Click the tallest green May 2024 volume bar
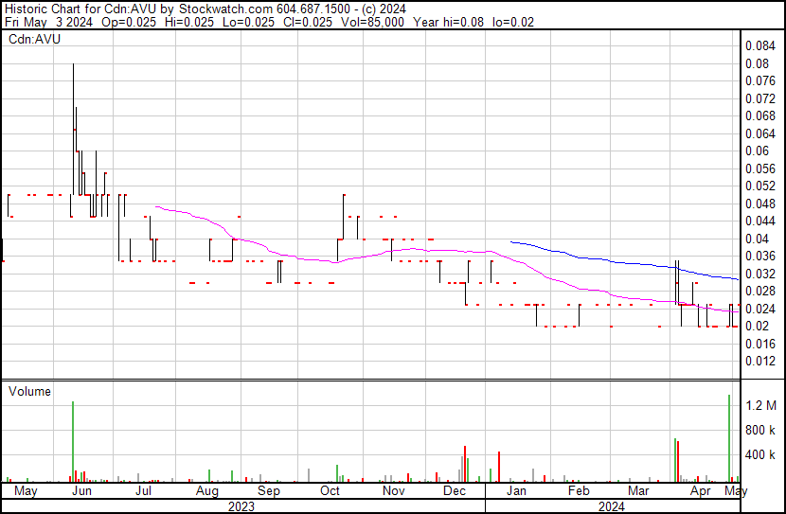 tap(729, 438)
